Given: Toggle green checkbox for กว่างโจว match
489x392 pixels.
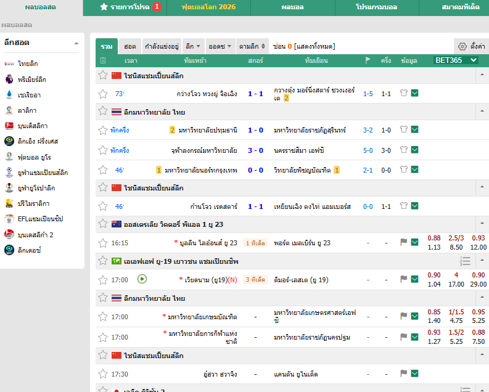Looking at the screenshot, I should 414,93.
